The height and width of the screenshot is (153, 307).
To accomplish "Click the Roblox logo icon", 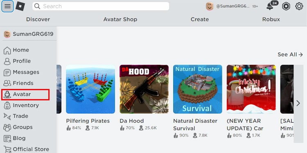I will (20, 6).
